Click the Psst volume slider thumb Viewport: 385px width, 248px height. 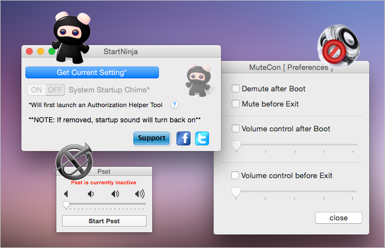(66, 205)
